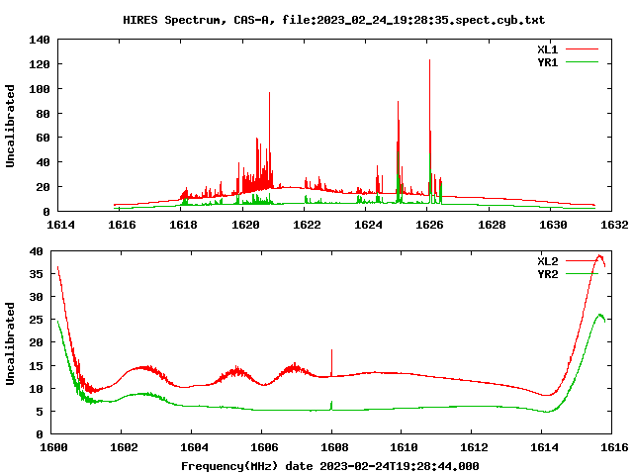Click the 15 y-axis tick label
The image size is (633, 475).
(x=36, y=365)
